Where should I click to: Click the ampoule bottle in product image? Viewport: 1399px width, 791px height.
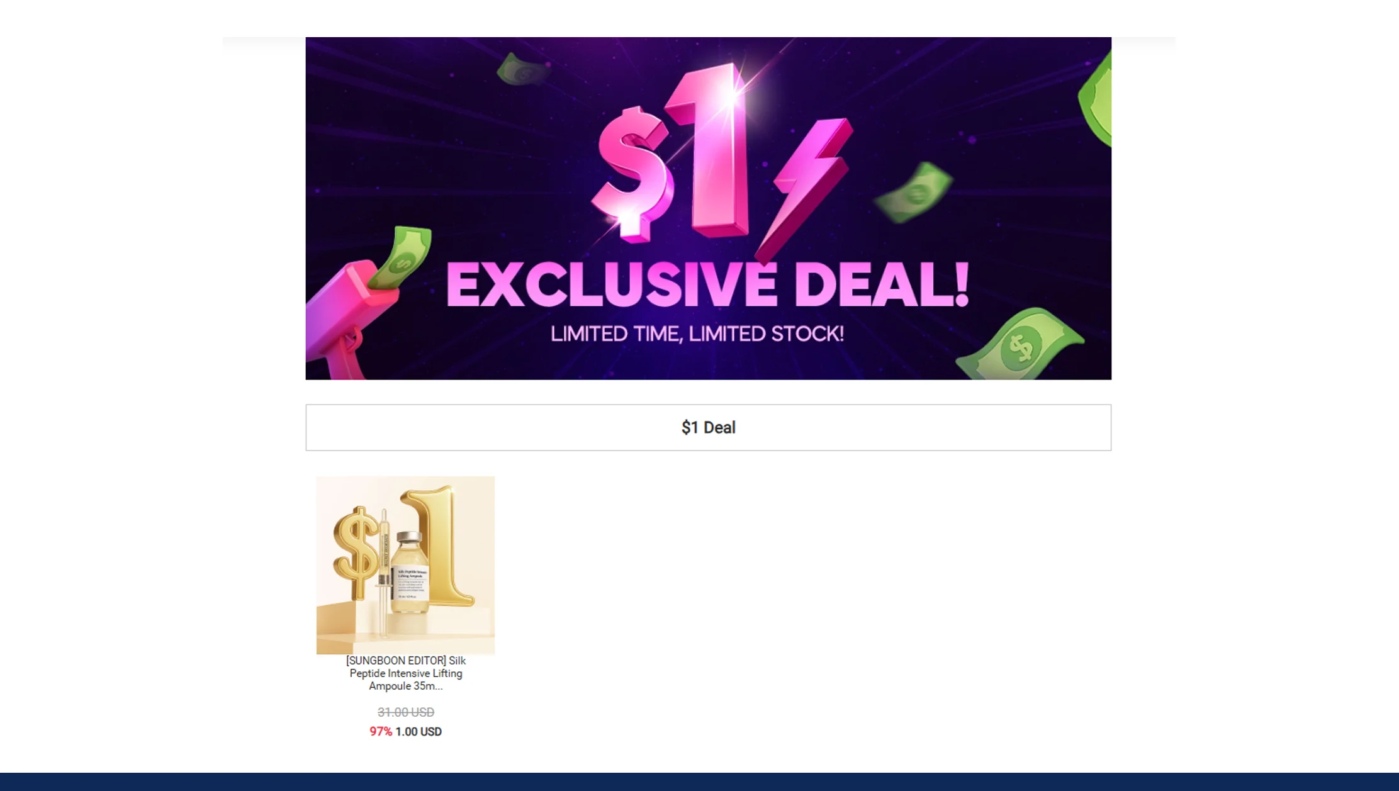tap(410, 572)
